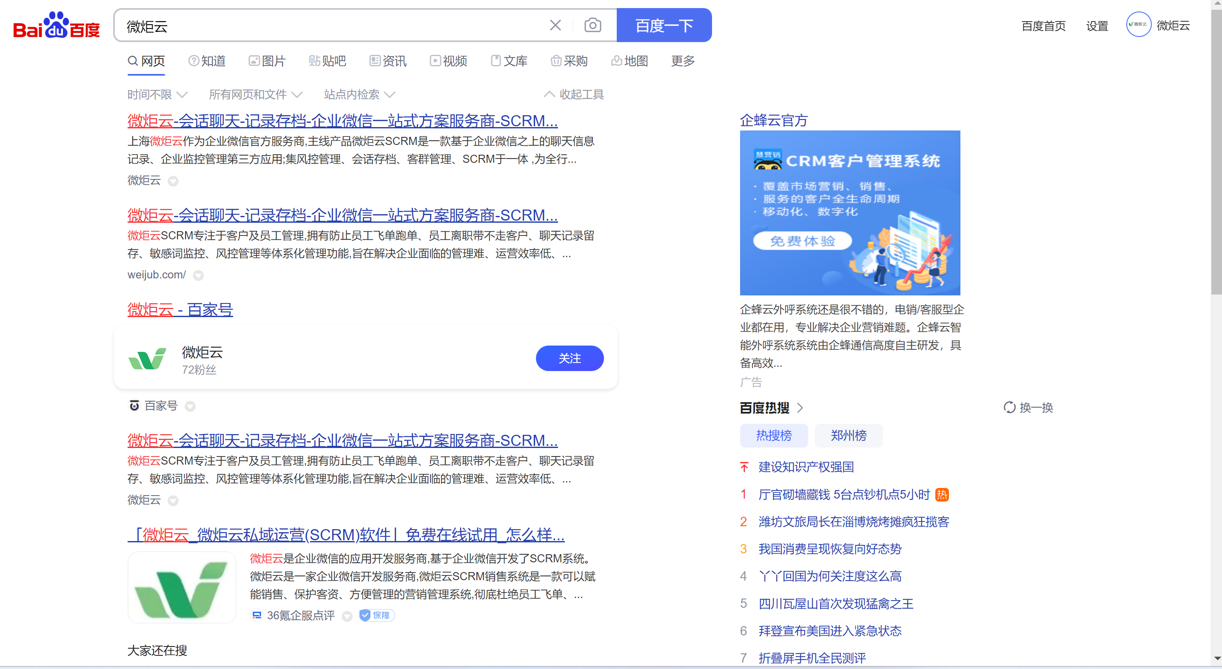Click the CRM客户管理系统 ad banner
This screenshot has height=669, width=1222.
coord(849,213)
